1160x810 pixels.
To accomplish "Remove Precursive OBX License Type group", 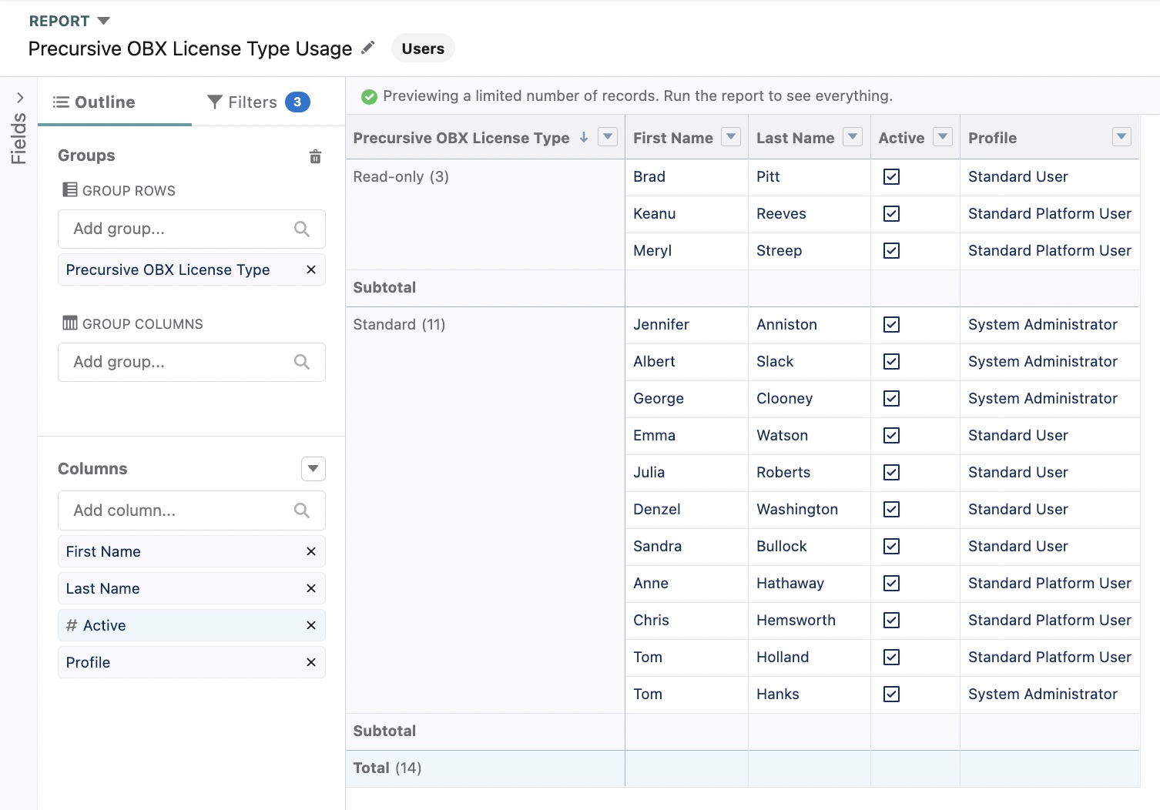I will pyautogui.click(x=311, y=269).
